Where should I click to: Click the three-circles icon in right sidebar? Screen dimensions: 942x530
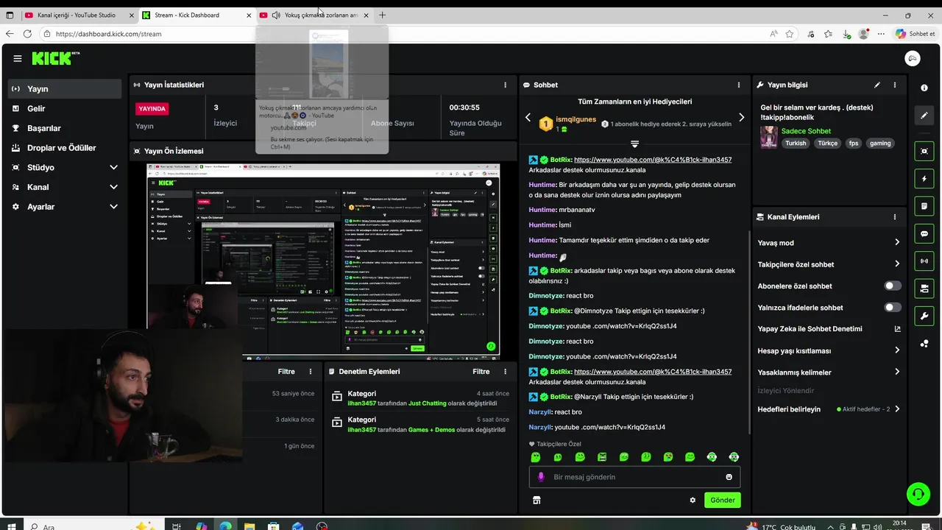924,344
